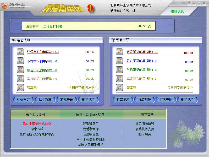Click pencil icon beside 正在学习的单词数 in 智能认知
Screen dimensions: 209x157
pos(20,61)
